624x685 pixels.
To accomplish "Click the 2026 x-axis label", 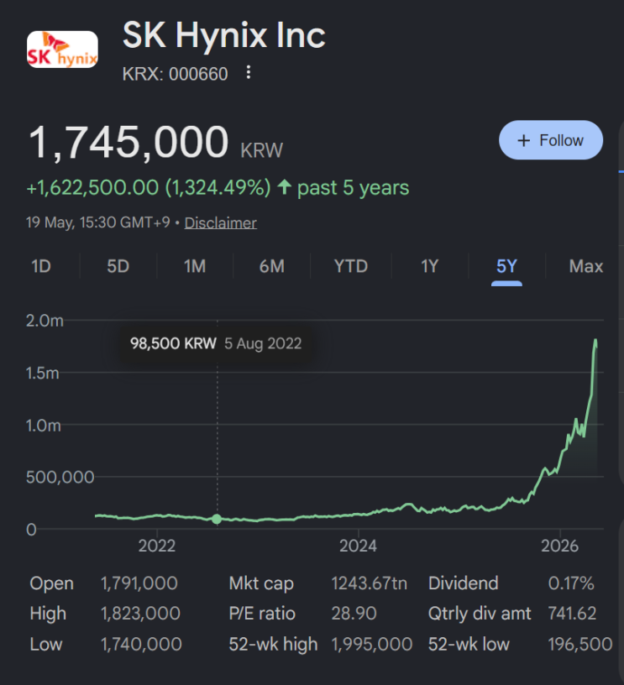I will pos(560,546).
